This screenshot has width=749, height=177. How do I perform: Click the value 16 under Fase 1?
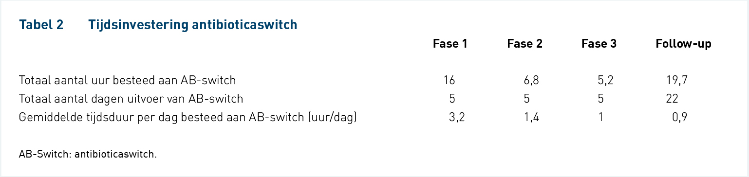450,80
